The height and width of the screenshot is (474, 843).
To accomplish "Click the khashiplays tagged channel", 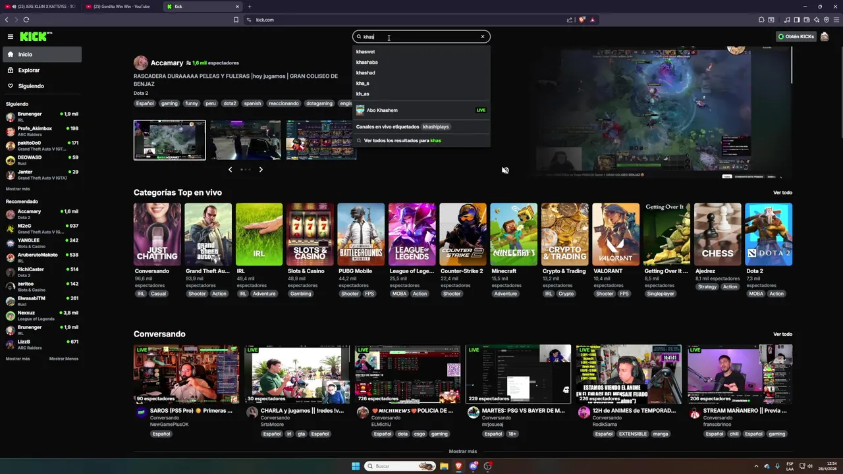I will pyautogui.click(x=435, y=126).
